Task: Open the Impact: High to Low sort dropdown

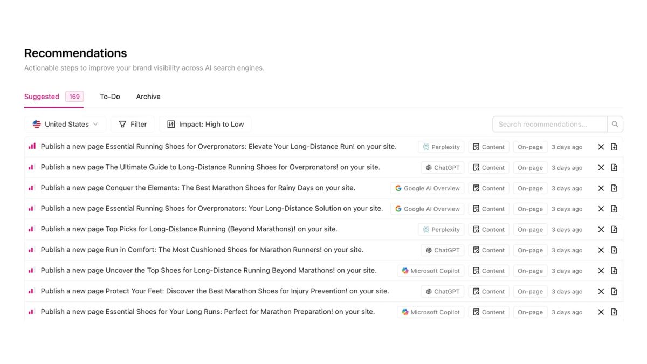Action: coord(205,124)
